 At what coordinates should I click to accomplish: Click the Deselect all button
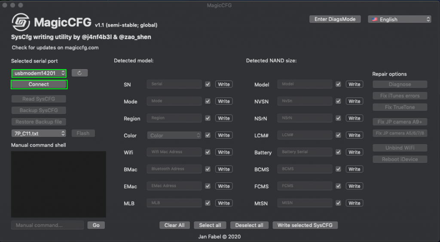point(249,225)
